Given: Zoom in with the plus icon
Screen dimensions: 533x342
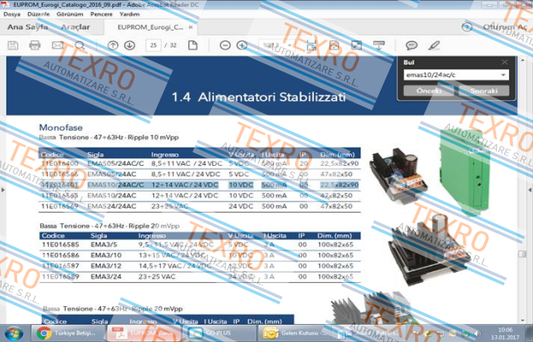Looking at the screenshot, I should (241, 45).
